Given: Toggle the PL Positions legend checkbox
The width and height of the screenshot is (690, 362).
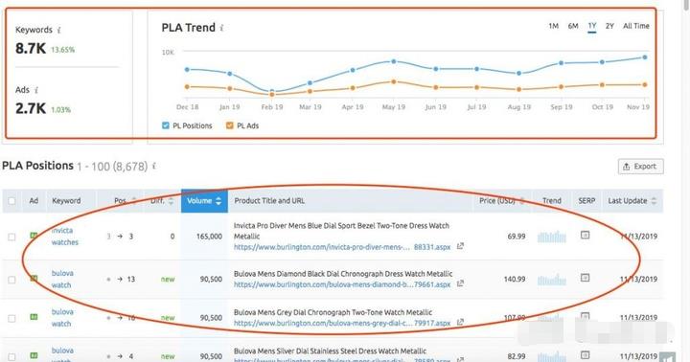Looking at the screenshot, I should point(166,125).
